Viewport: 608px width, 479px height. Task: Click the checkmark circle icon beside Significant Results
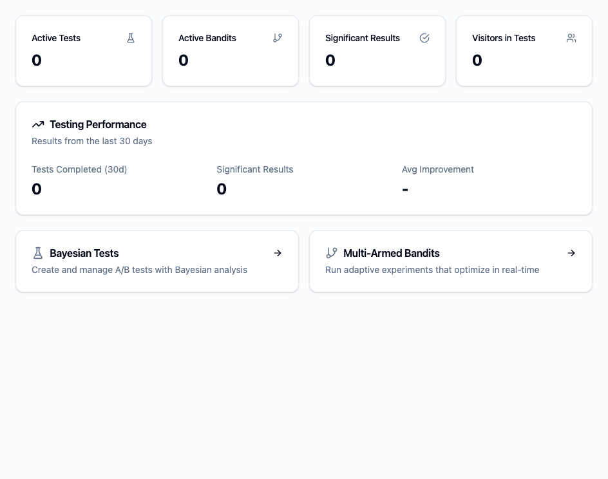pyautogui.click(x=424, y=38)
